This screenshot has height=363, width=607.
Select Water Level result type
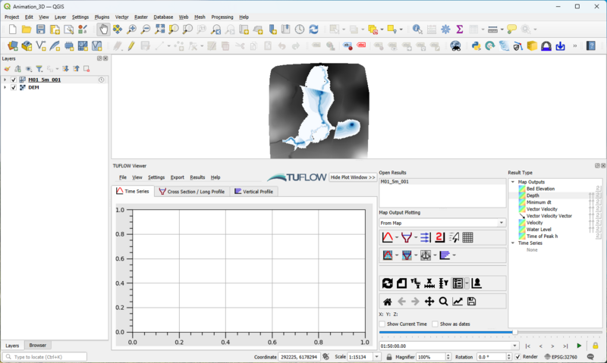pos(539,229)
